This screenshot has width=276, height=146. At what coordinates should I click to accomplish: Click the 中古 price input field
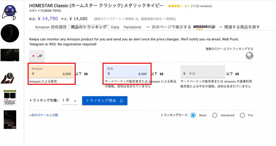point(203,74)
